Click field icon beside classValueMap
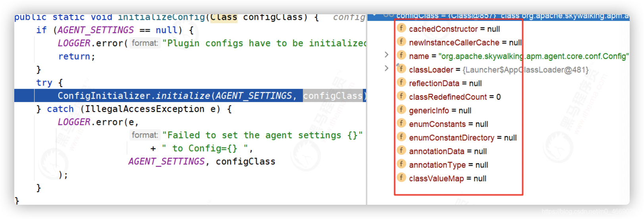 pyautogui.click(x=401, y=177)
